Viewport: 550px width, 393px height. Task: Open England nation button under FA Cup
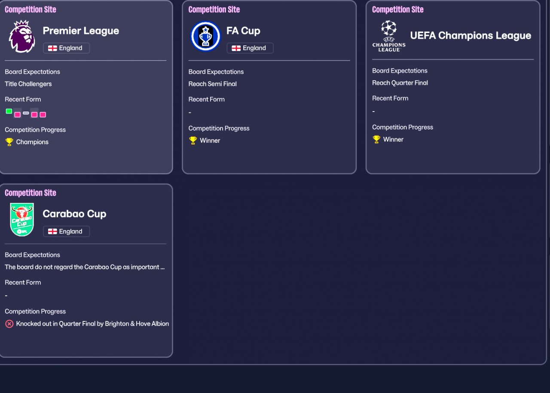click(250, 48)
